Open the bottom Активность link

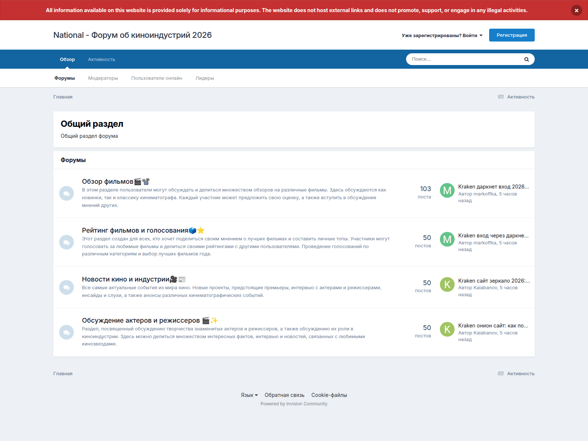(x=521, y=373)
